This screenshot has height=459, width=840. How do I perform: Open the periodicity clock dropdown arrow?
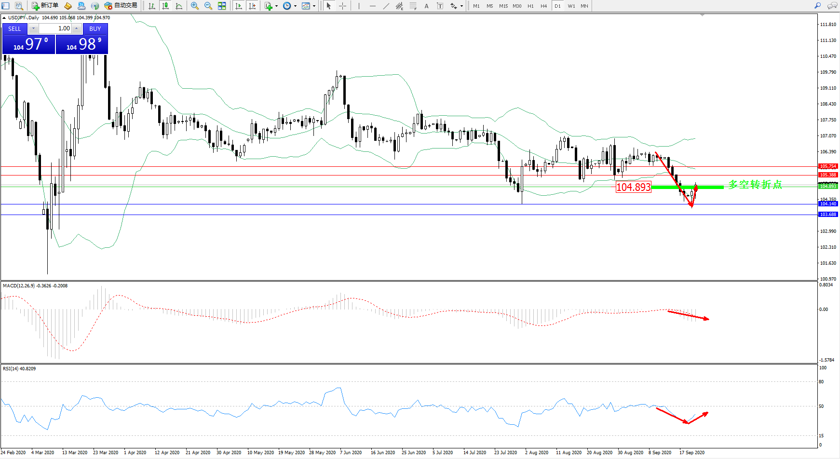(295, 6)
